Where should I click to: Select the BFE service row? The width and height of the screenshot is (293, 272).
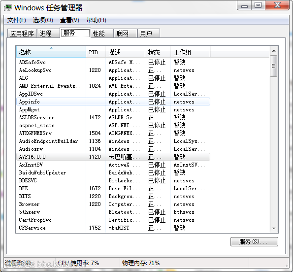[113, 188]
